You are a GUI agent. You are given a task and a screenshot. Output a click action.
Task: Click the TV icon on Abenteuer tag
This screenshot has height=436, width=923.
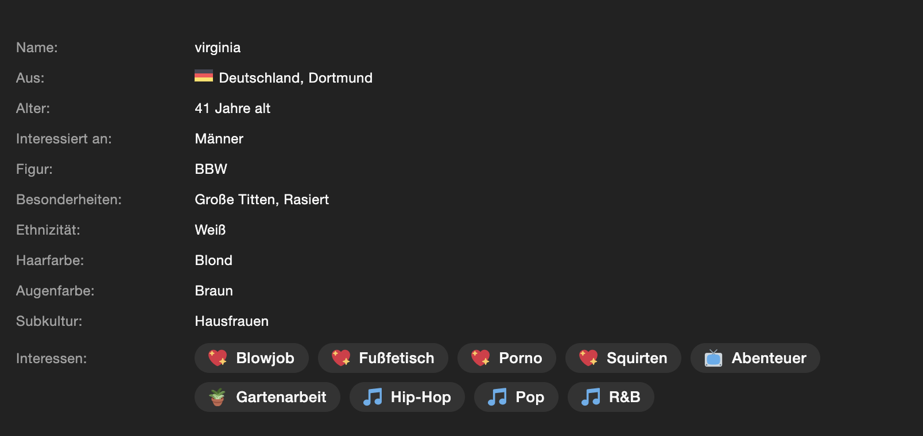(x=713, y=358)
